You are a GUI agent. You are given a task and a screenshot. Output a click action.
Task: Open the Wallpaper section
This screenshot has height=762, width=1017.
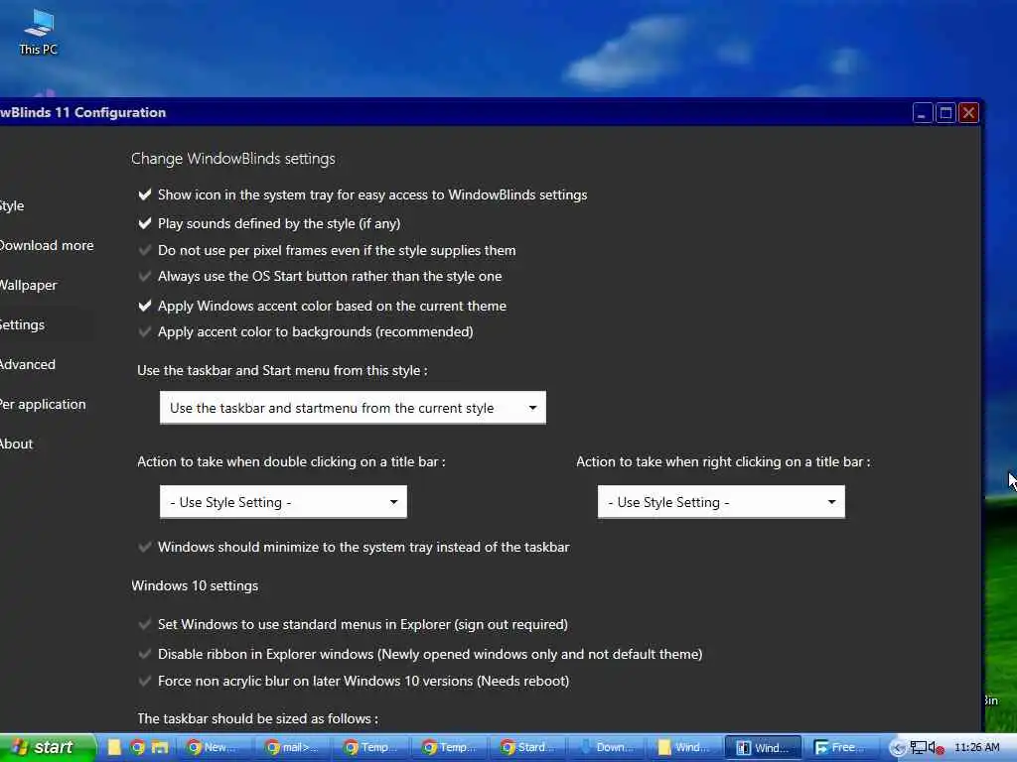[x=28, y=285]
